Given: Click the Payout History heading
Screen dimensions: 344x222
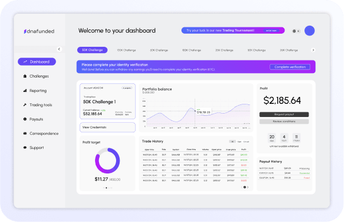Looking at the screenshot, I should pyautogui.click(x=271, y=162).
